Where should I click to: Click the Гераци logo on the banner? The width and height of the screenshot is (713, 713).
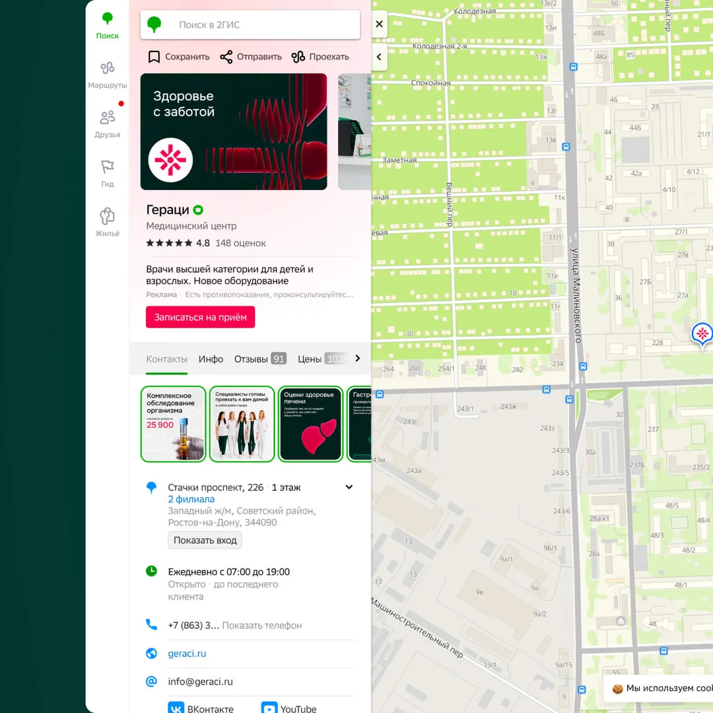tap(170, 160)
